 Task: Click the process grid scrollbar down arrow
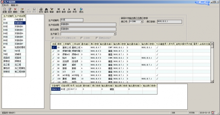click(x=212, y=81)
